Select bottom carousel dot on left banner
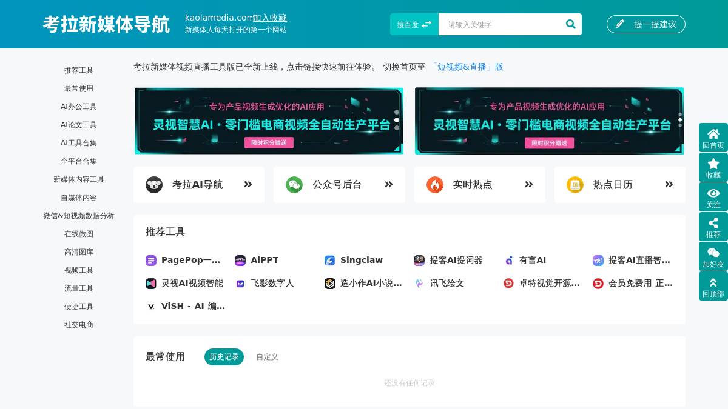 pyautogui.click(x=397, y=128)
